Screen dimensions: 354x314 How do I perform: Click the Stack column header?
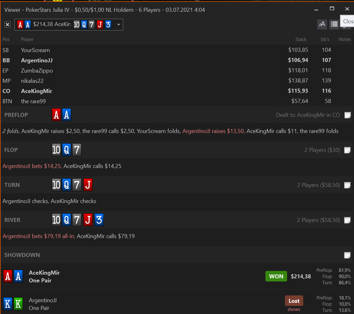(x=301, y=39)
